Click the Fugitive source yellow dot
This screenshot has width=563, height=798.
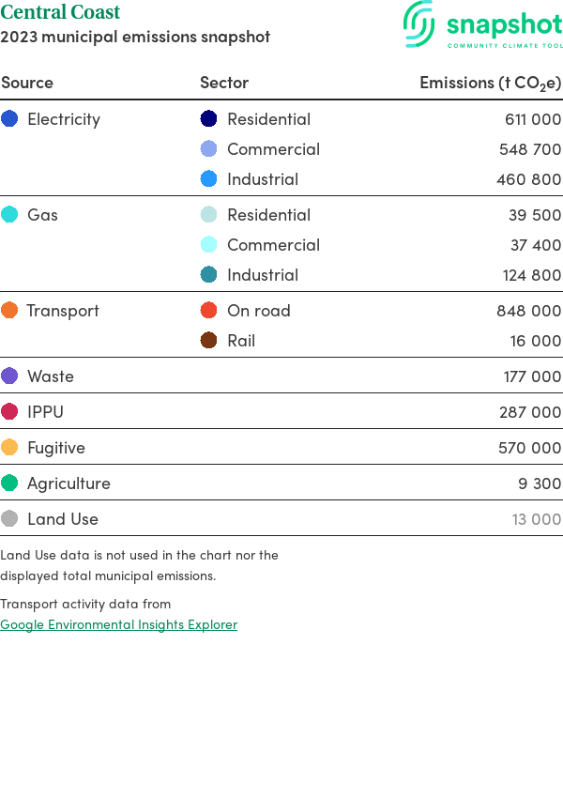9,448
